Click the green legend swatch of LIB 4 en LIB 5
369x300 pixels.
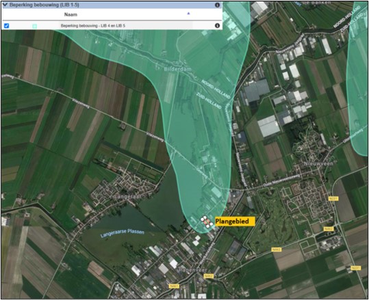click(x=35, y=26)
